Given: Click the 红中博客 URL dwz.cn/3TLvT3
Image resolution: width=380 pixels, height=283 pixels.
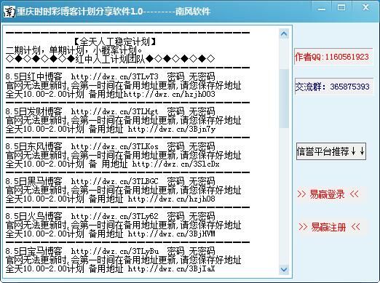Looking at the screenshot, I should (x=114, y=76).
